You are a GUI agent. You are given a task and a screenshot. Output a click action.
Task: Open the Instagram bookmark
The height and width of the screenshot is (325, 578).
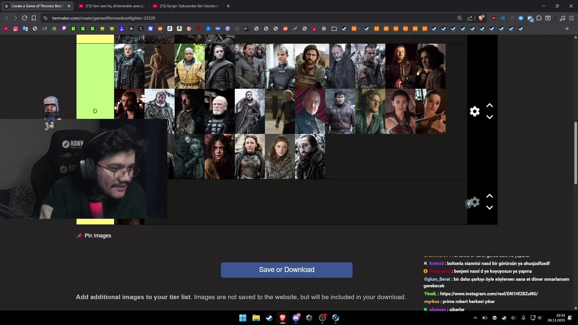click(x=15, y=28)
